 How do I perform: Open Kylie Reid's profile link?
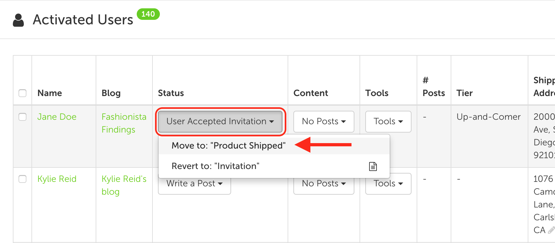tap(57, 179)
